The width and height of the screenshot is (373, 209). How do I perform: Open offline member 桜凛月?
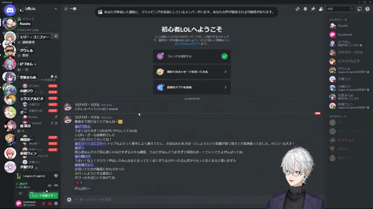coord(349,140)
